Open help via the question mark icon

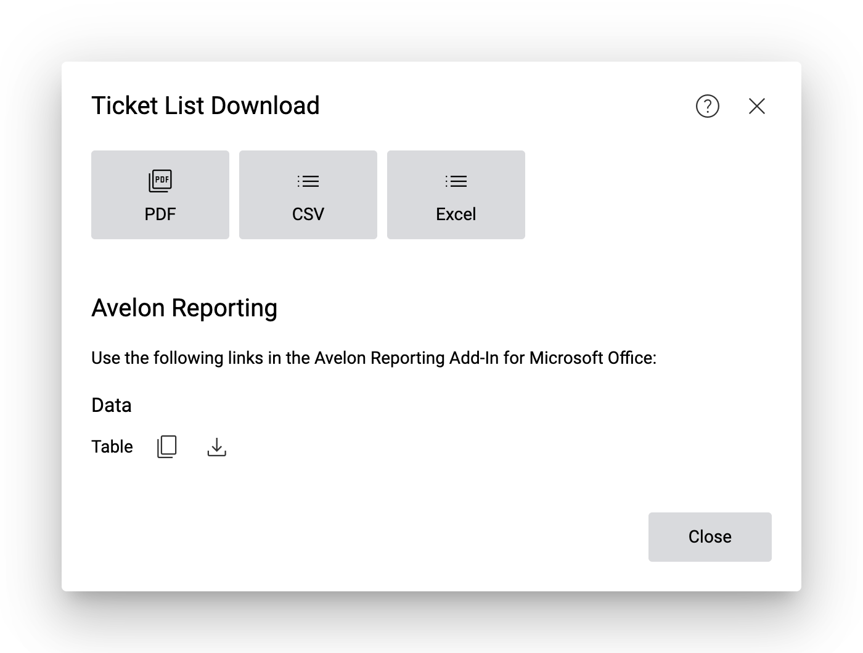pyautogui.click(x=707, y=106)
